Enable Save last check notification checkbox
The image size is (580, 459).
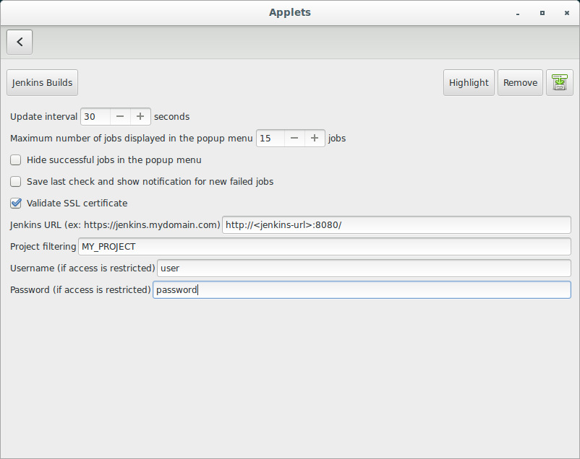tap(15, 182)
